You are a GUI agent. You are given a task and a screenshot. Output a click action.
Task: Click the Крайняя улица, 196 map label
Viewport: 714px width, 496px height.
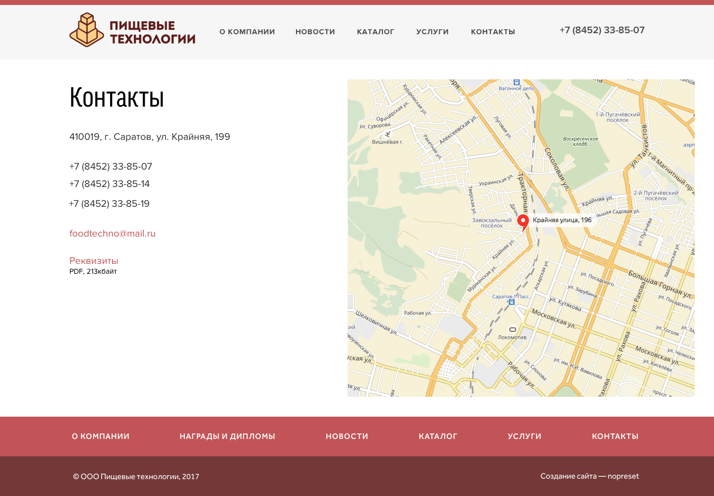pos(562,220)
